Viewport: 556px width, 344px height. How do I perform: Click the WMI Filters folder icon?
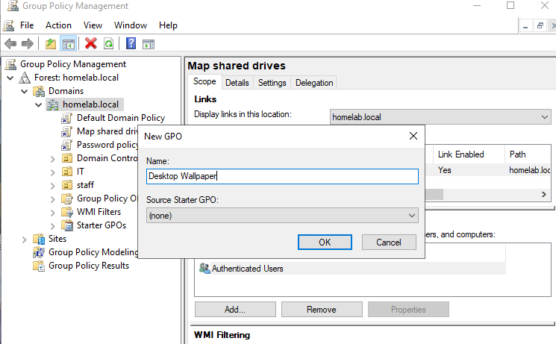coord(67,212)
